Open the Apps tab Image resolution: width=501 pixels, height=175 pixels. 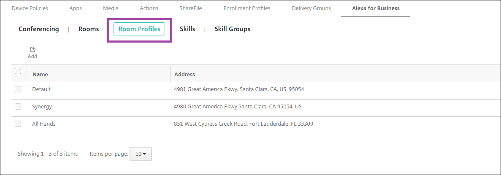click(76, 8)
